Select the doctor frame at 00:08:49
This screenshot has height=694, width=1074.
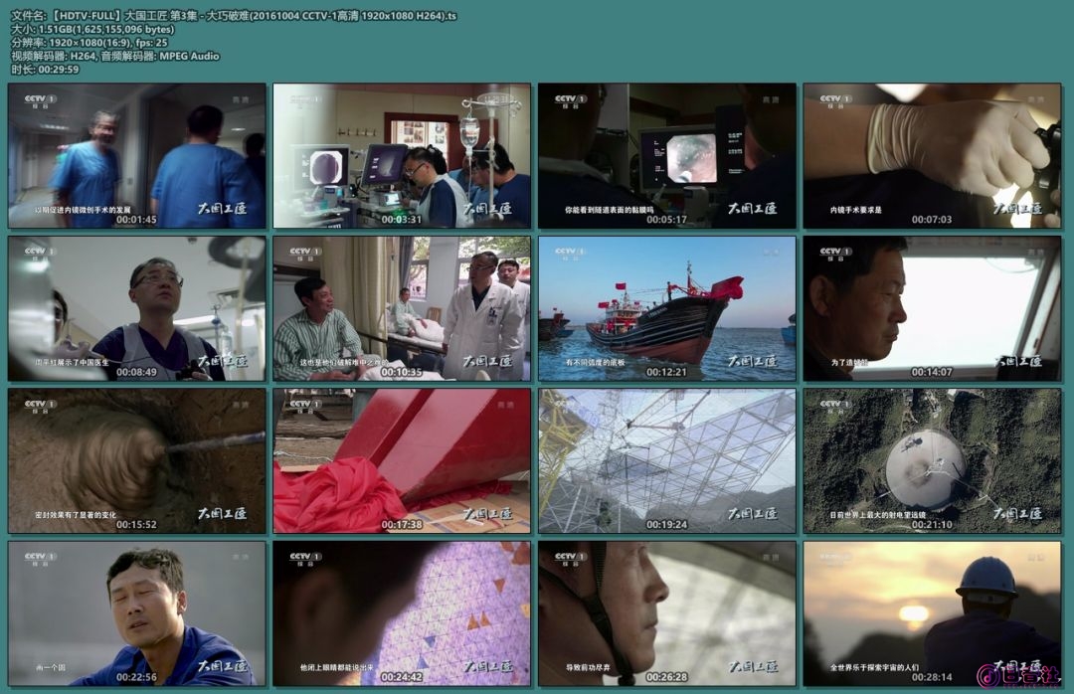pos(137,308)
